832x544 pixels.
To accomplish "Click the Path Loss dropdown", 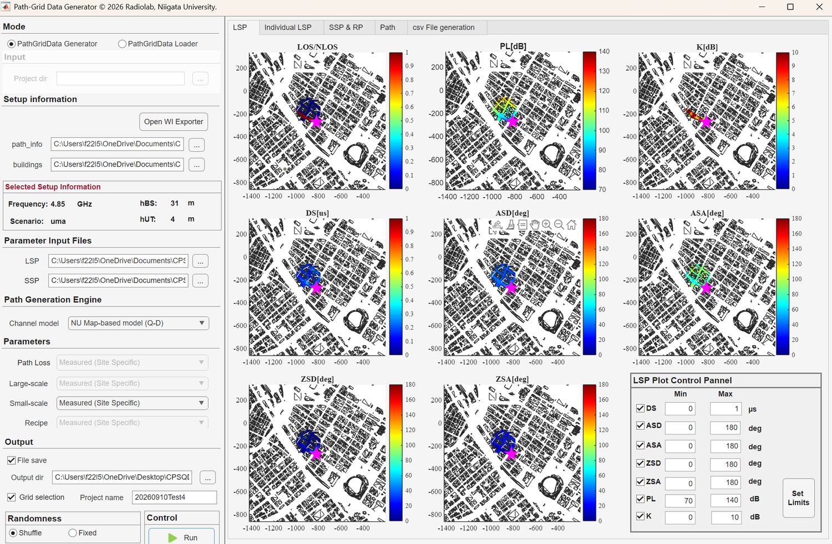I will pos(133,362).
